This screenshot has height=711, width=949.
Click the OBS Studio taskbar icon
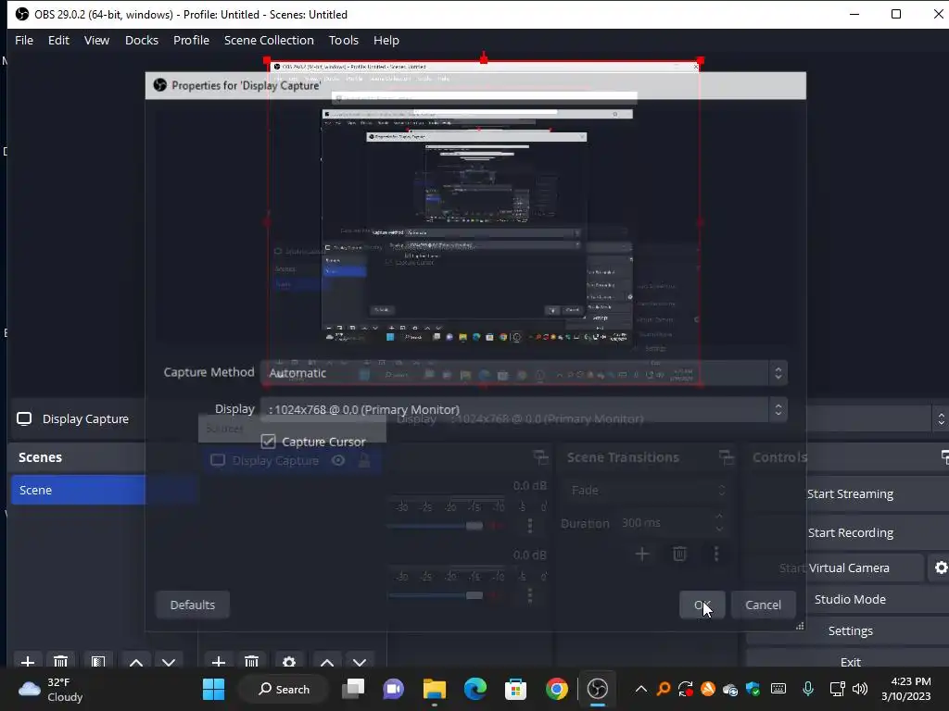tap(598, 689)
